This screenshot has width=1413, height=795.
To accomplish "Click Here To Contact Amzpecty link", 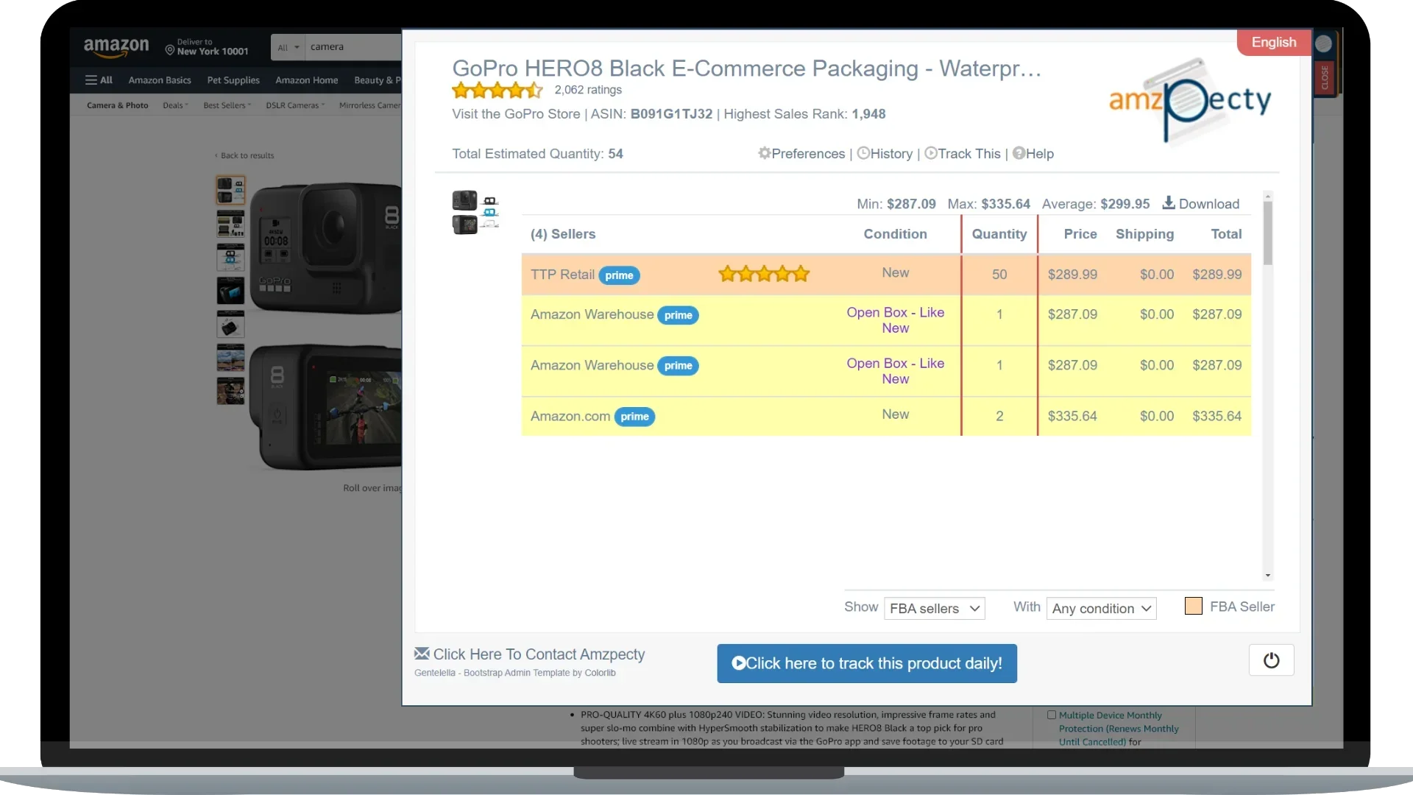I will tap(539, 654).
